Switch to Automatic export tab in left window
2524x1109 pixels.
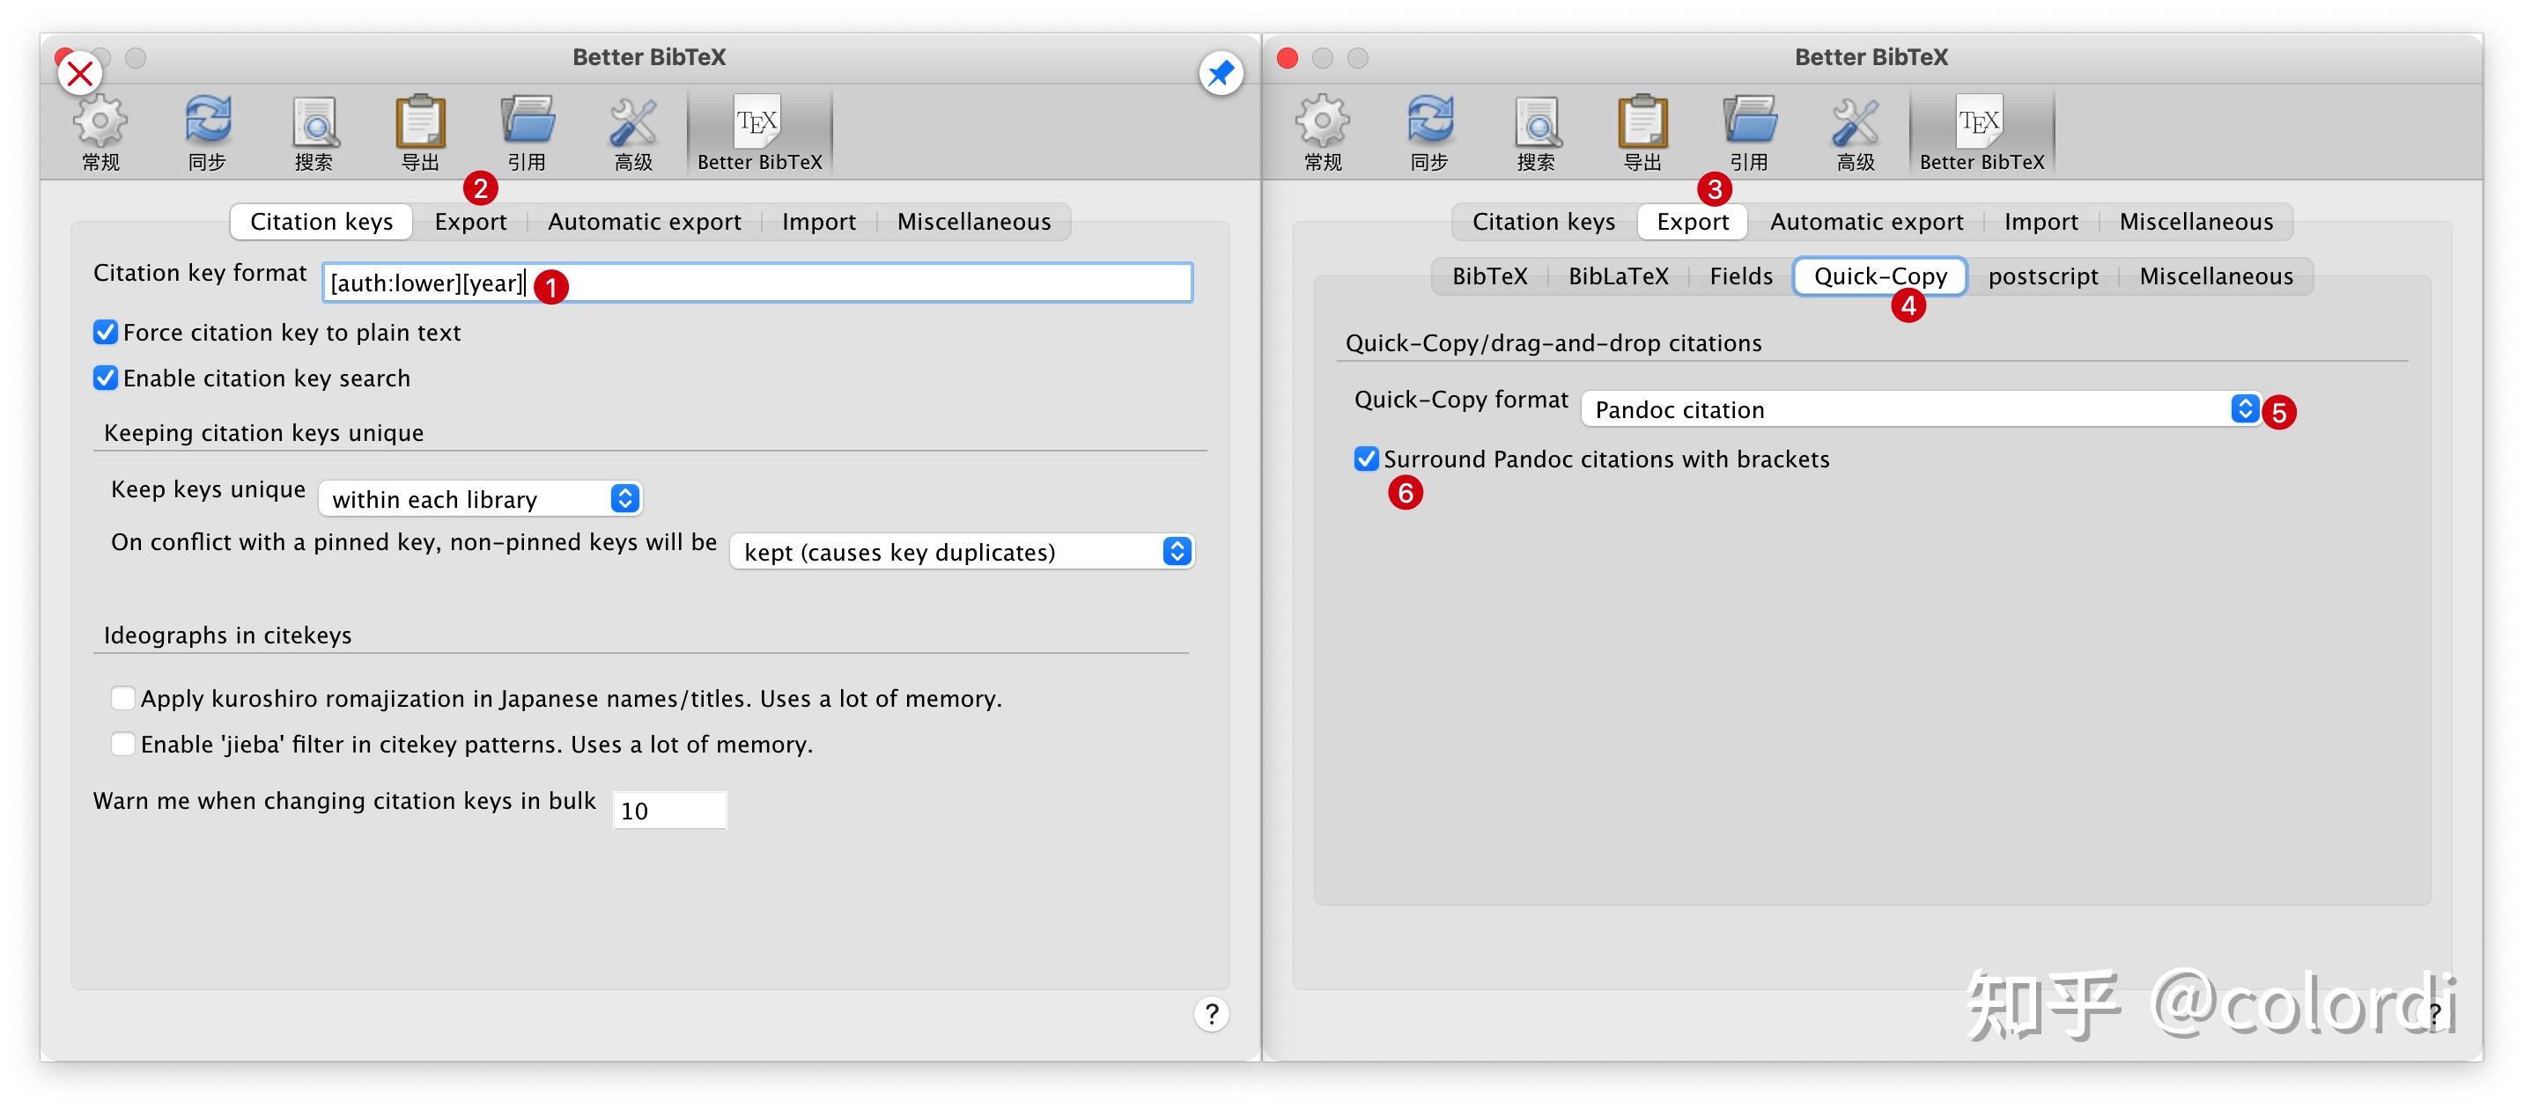tap(644, 222)
